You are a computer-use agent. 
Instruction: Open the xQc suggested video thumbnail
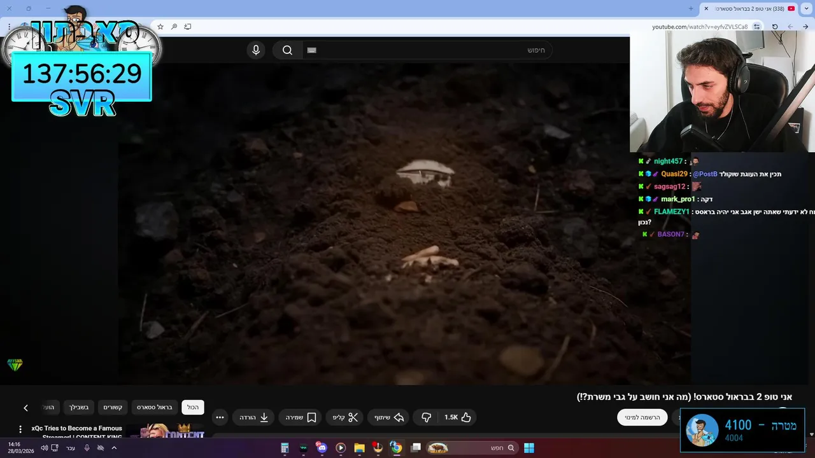pos(166,431)
